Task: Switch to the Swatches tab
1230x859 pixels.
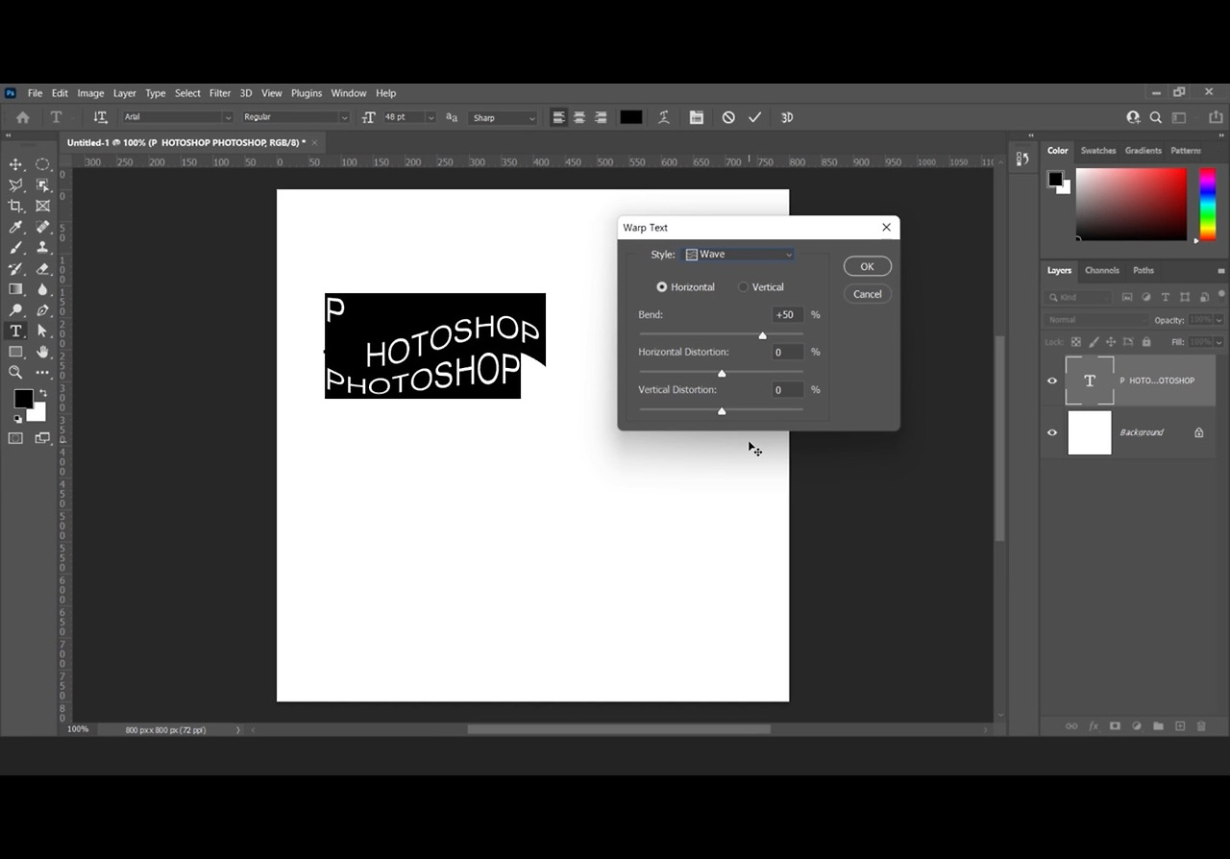Action: click(1098, 151)
